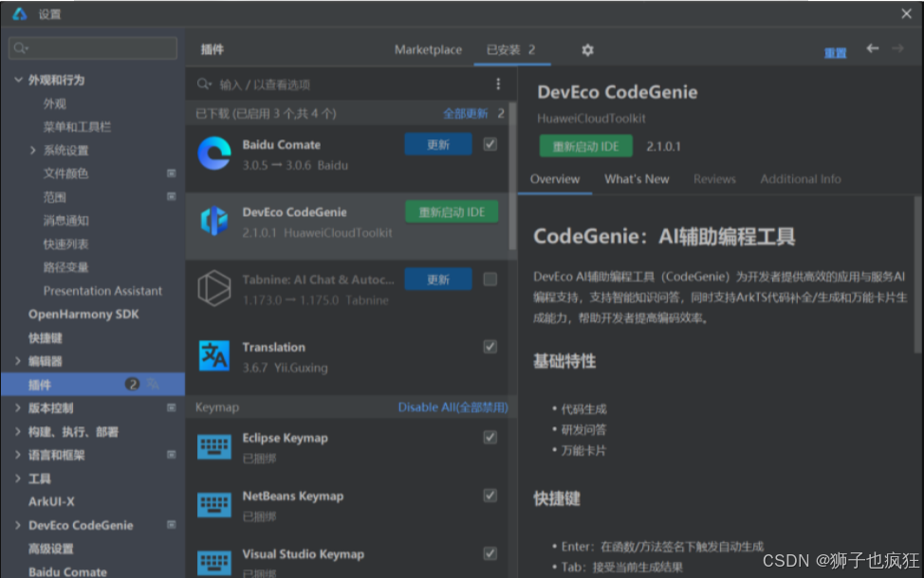Switch to the Marketplace tab
The width and height of the screenshot is (924, 578).
pos(429,50)
